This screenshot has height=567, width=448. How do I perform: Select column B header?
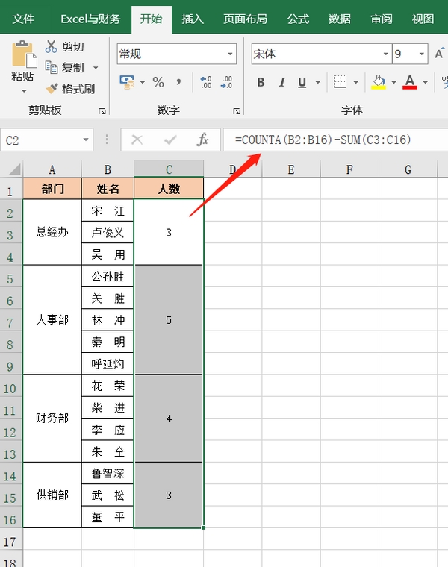click(x=108, y=169)
